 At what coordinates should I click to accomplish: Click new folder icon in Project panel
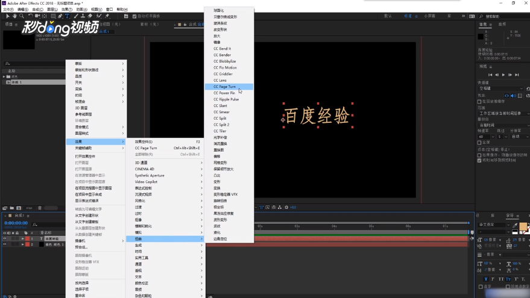tap(12, 208)
